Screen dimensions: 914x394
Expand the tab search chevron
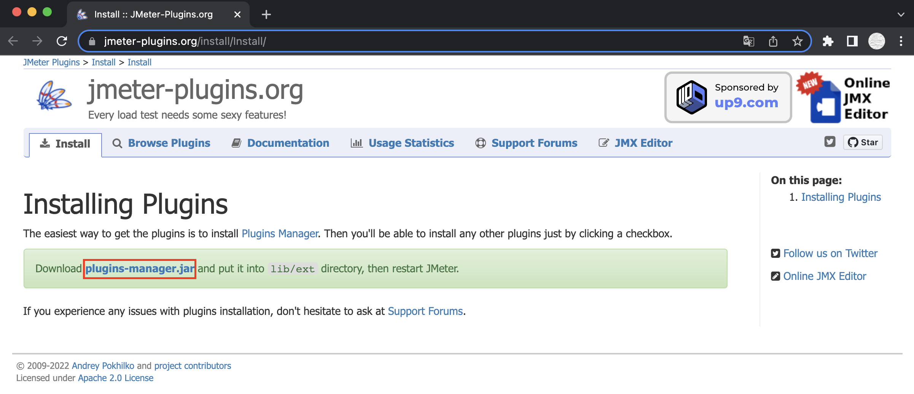click(x=901, y=14)
